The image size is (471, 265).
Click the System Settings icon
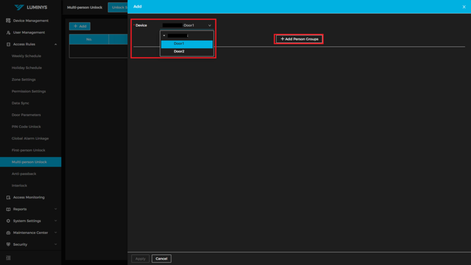[8, 221]
